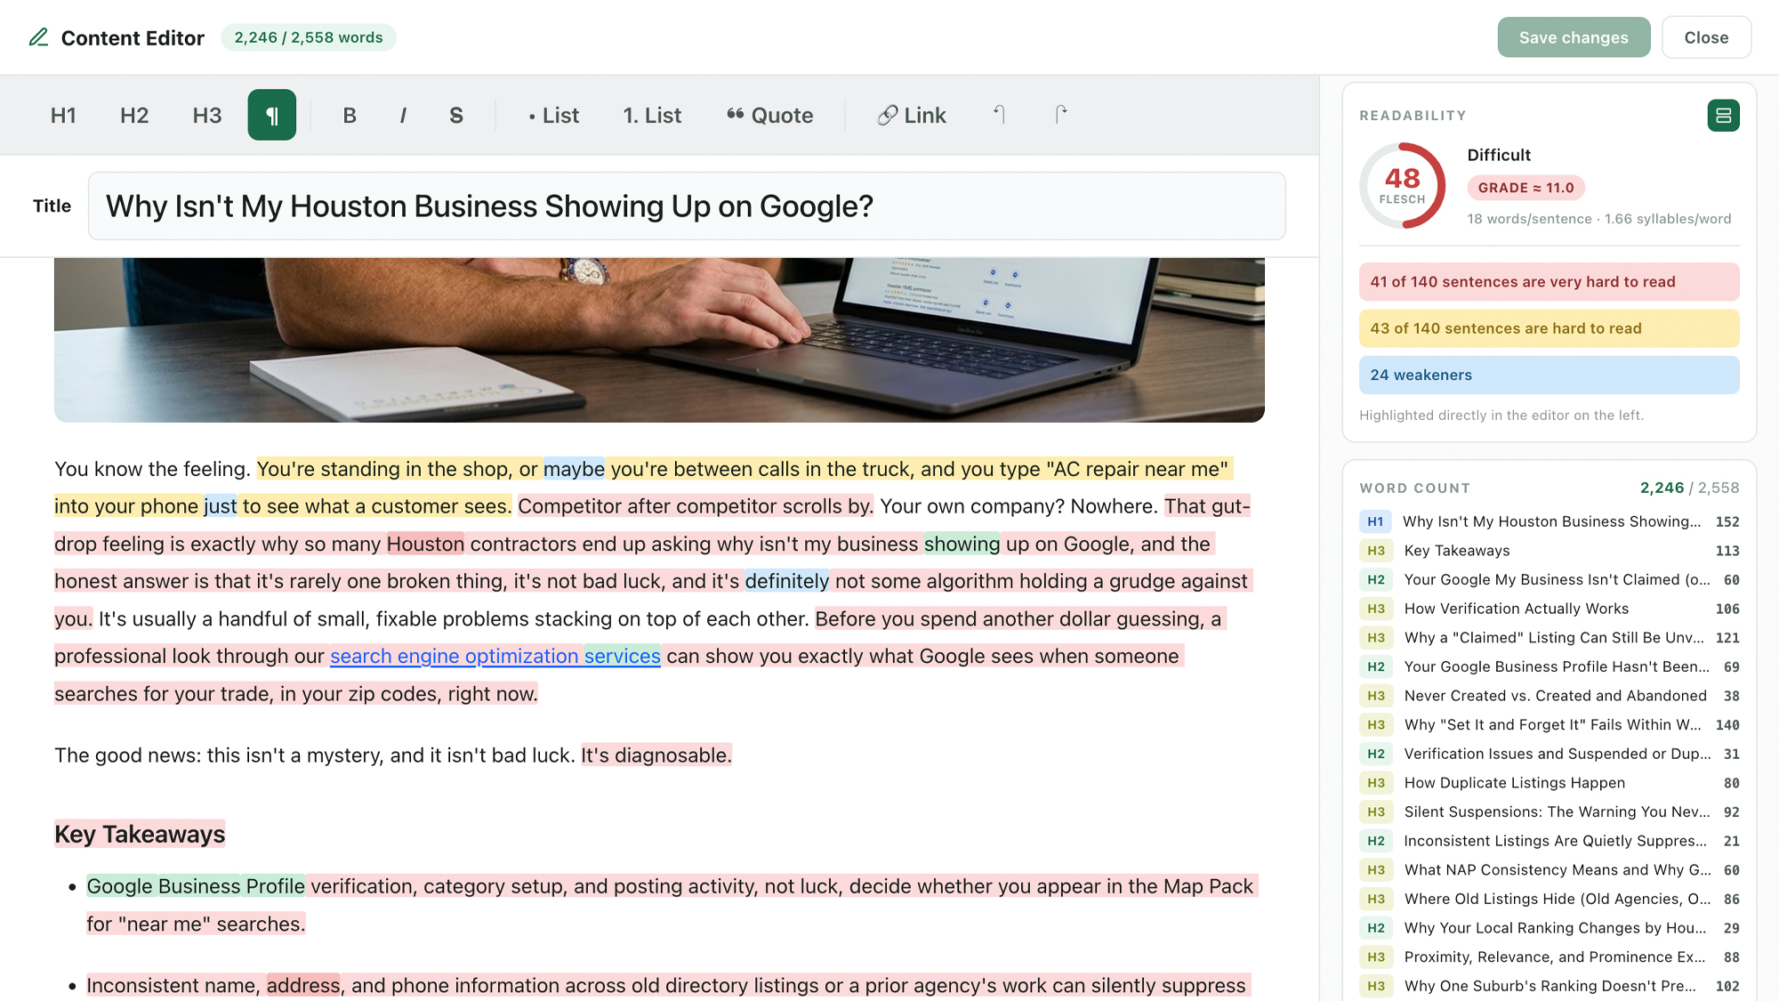Insert a link from toolbar
This screenshot has height=1001, width=1779.
912,116
